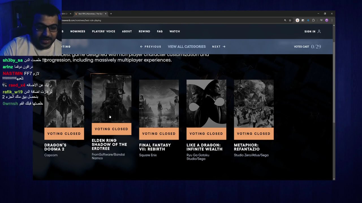362x203 pixels.
Task: Click chat username 0wrnsh
Action: point(10,103)
